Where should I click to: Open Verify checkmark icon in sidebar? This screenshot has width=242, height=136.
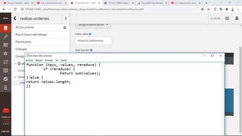tap(6, 79)
